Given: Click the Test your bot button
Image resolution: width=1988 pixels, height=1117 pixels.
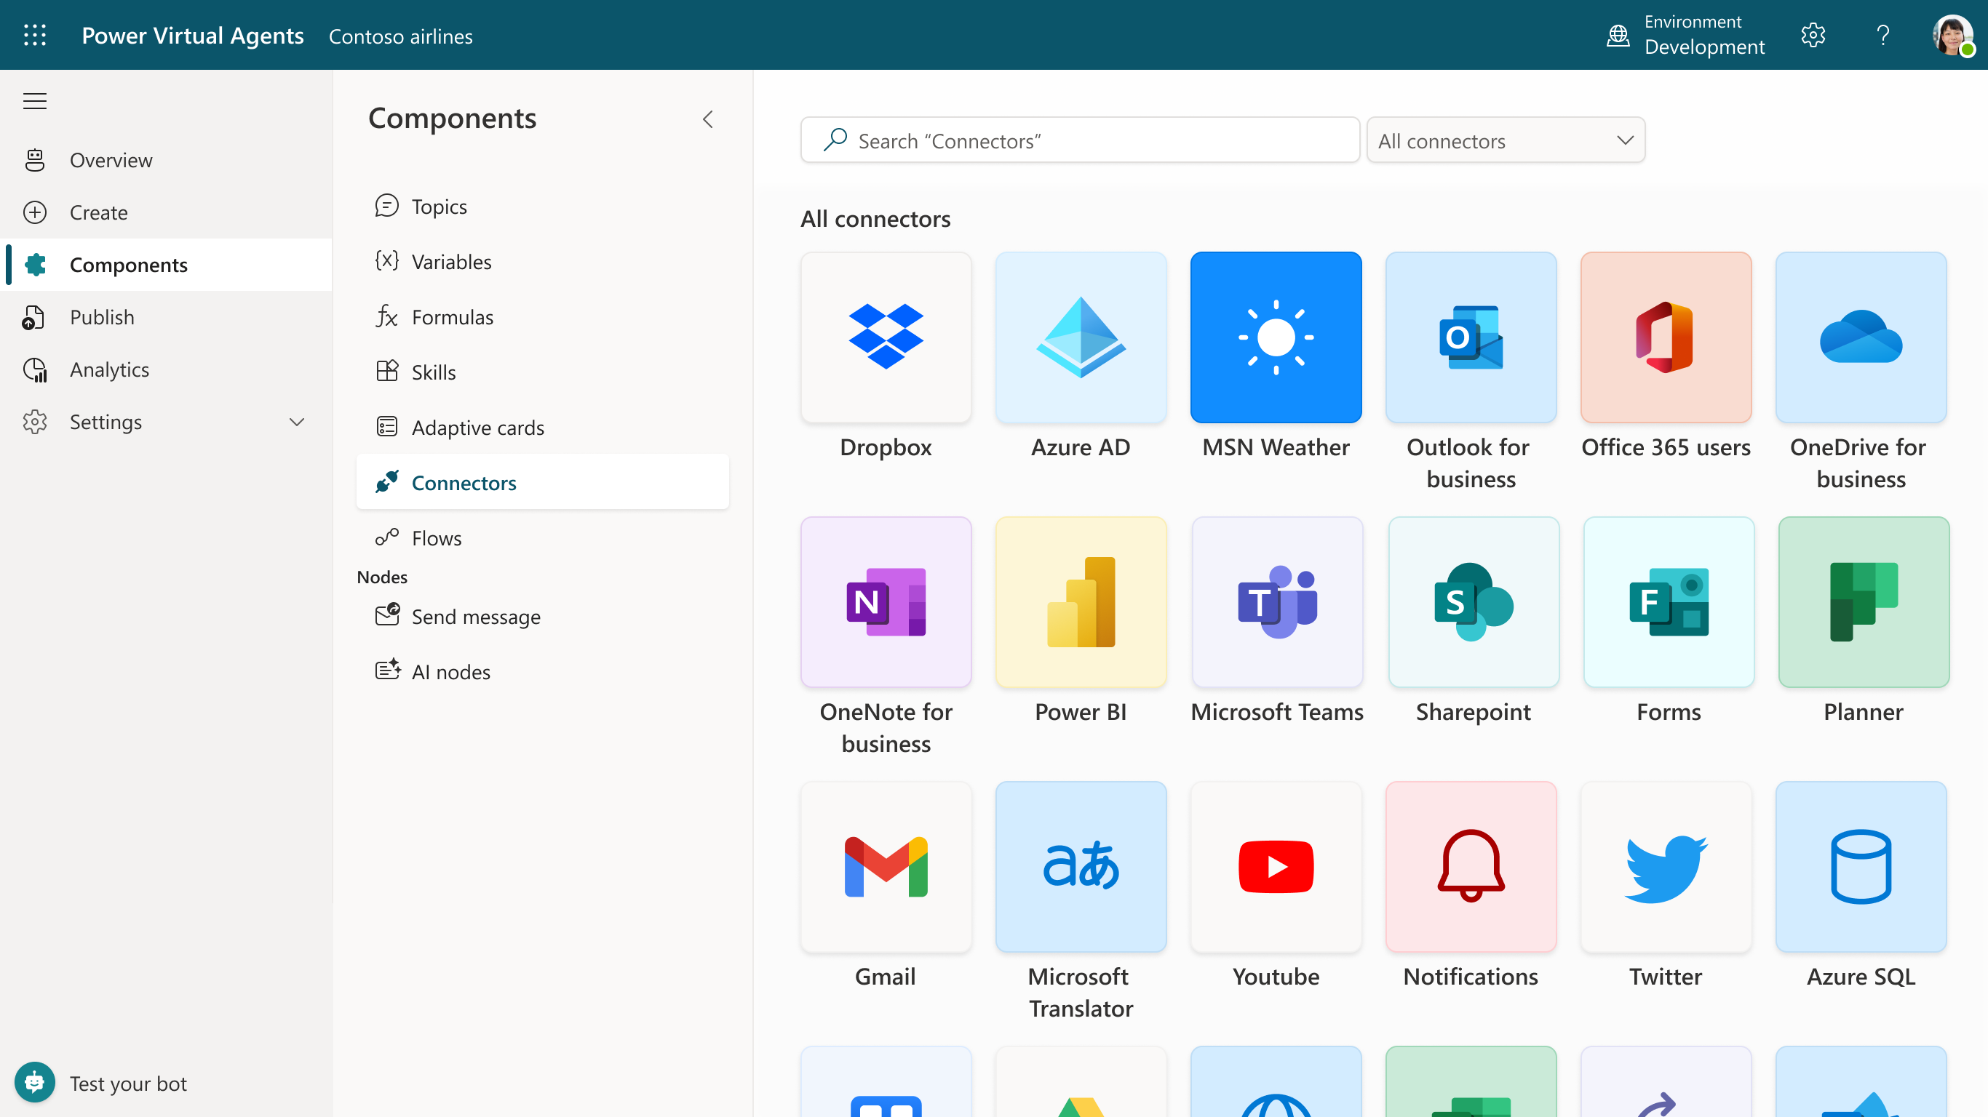Looking at the screenshot, I should 102,1083.
